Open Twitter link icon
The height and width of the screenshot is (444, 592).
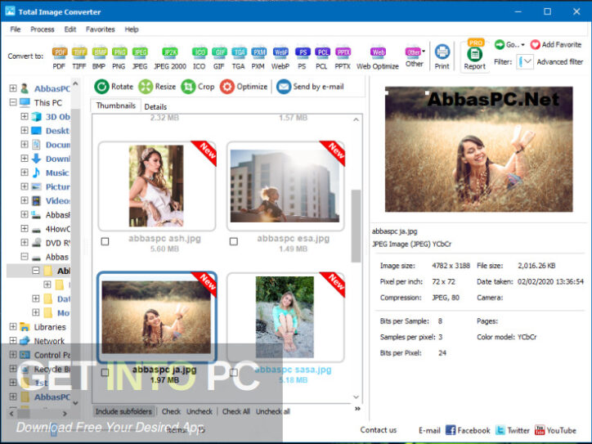pyautogui.click(x=500, y=430)
